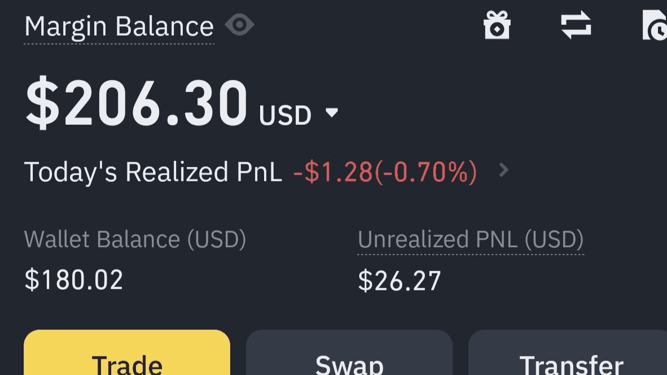Show Unrealized PNL (USD) explanation label
667x375 pixels.
tap(471, 239)
